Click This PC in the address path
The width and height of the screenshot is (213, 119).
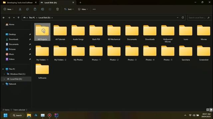[32, 18]
